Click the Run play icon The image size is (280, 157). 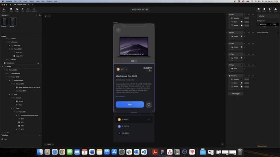pyautogui.click(x=270, y=10)
